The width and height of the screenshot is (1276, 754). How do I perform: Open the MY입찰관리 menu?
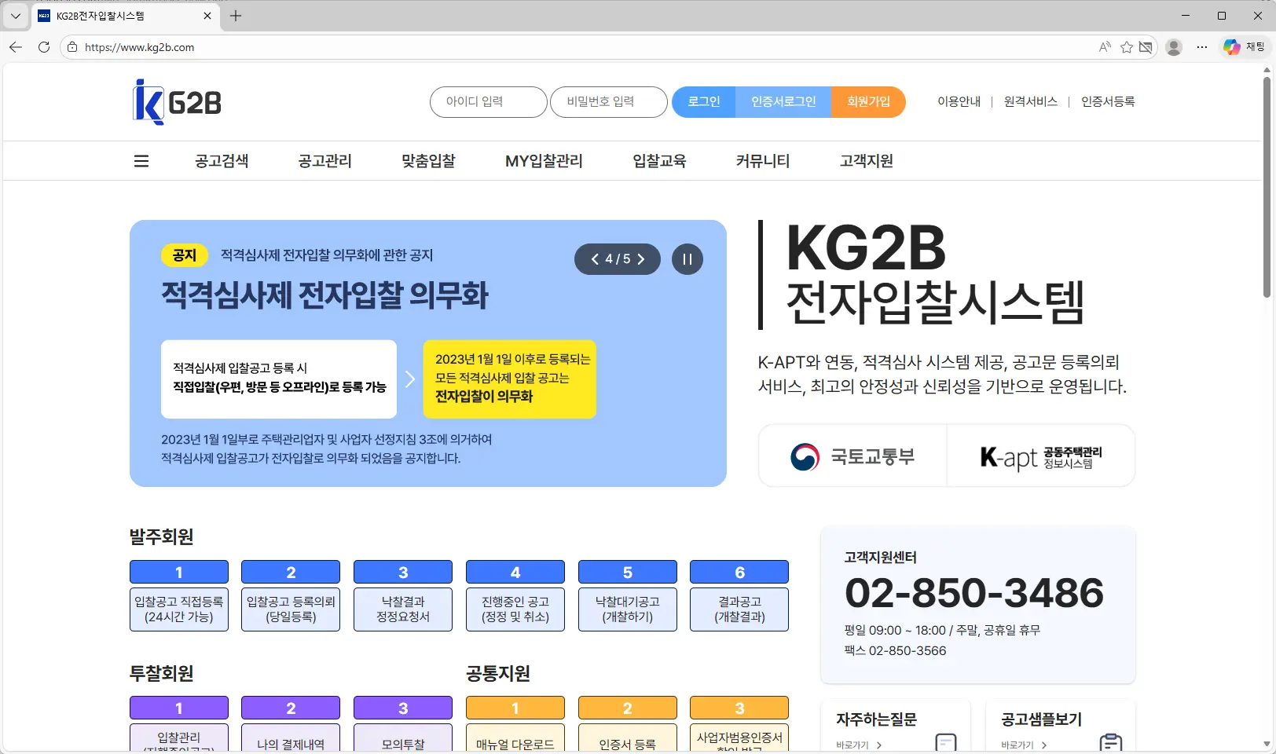pyautogui.click(x=544, y=161)
